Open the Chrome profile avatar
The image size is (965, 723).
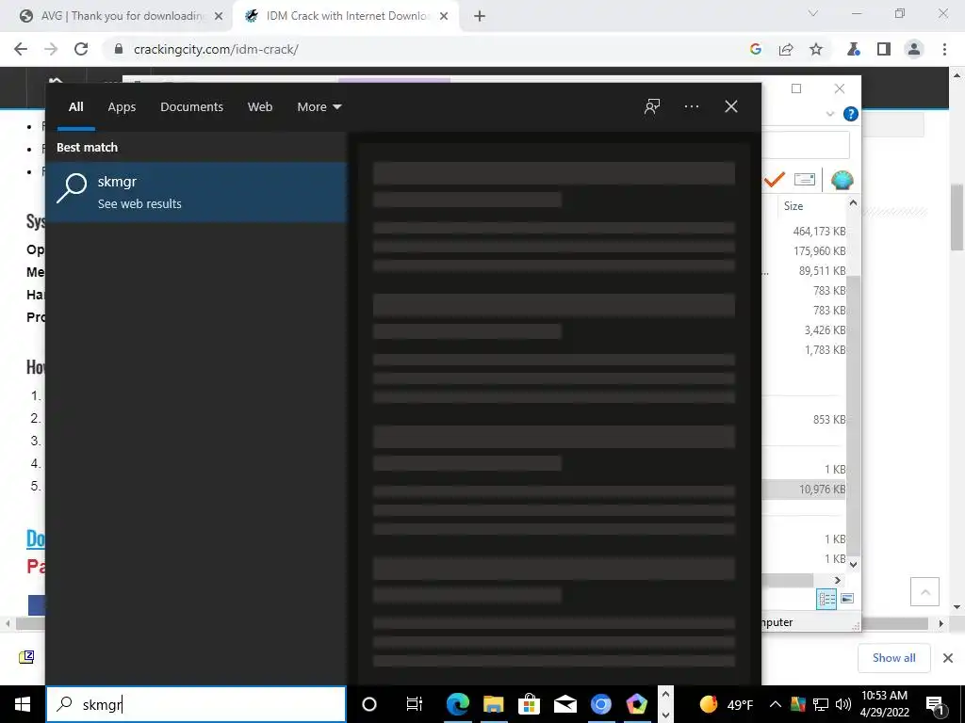pos(914,49)
